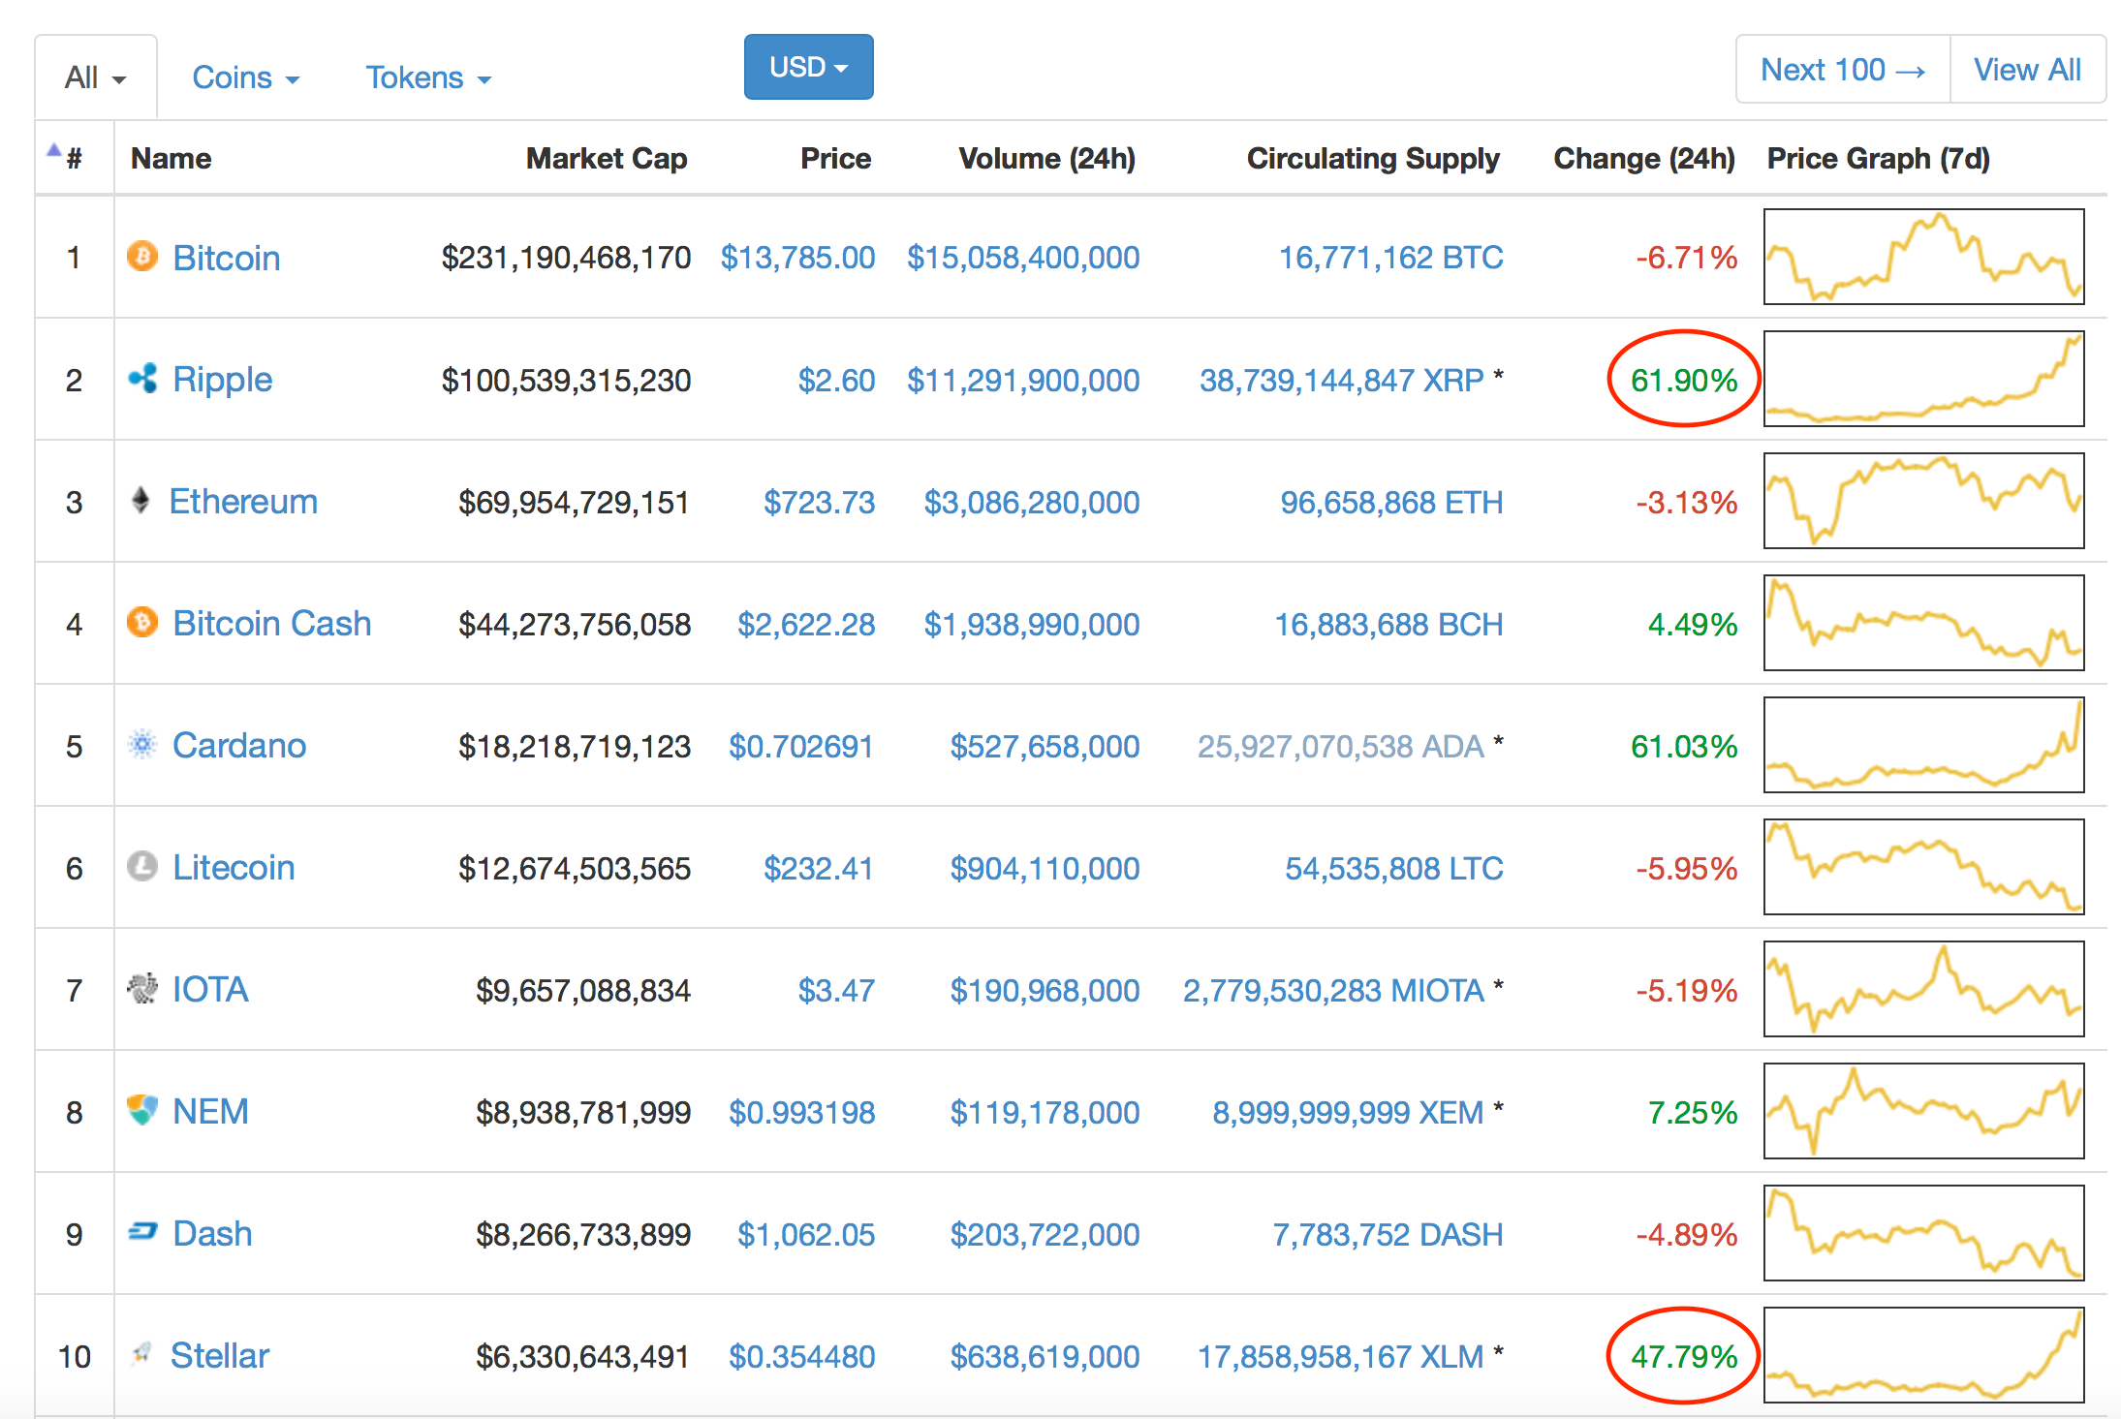Click the NEM shield icon

click(x=142, y=1110)
